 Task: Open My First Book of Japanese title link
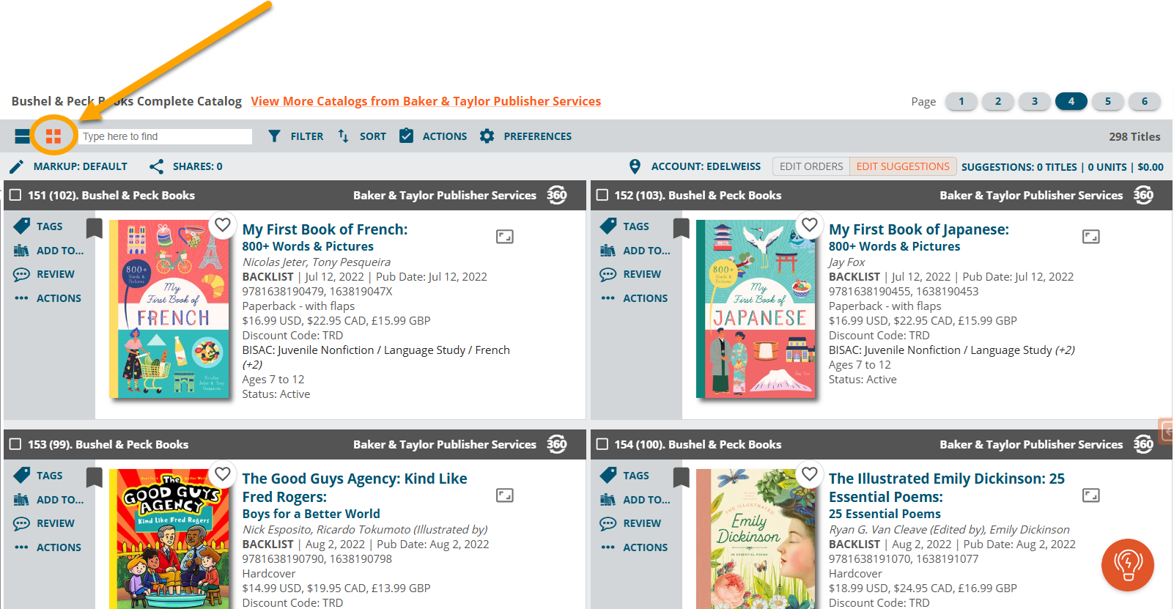tap(919, 229)
